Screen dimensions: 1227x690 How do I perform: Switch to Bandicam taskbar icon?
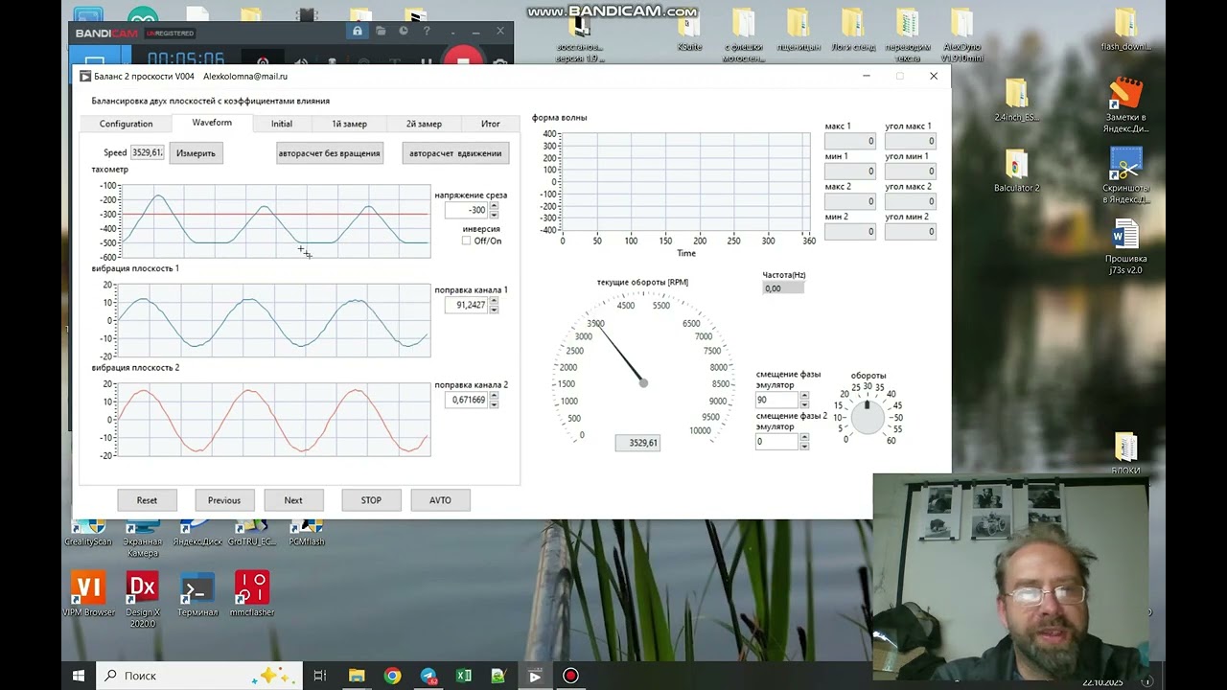click(x=570, y=676)
